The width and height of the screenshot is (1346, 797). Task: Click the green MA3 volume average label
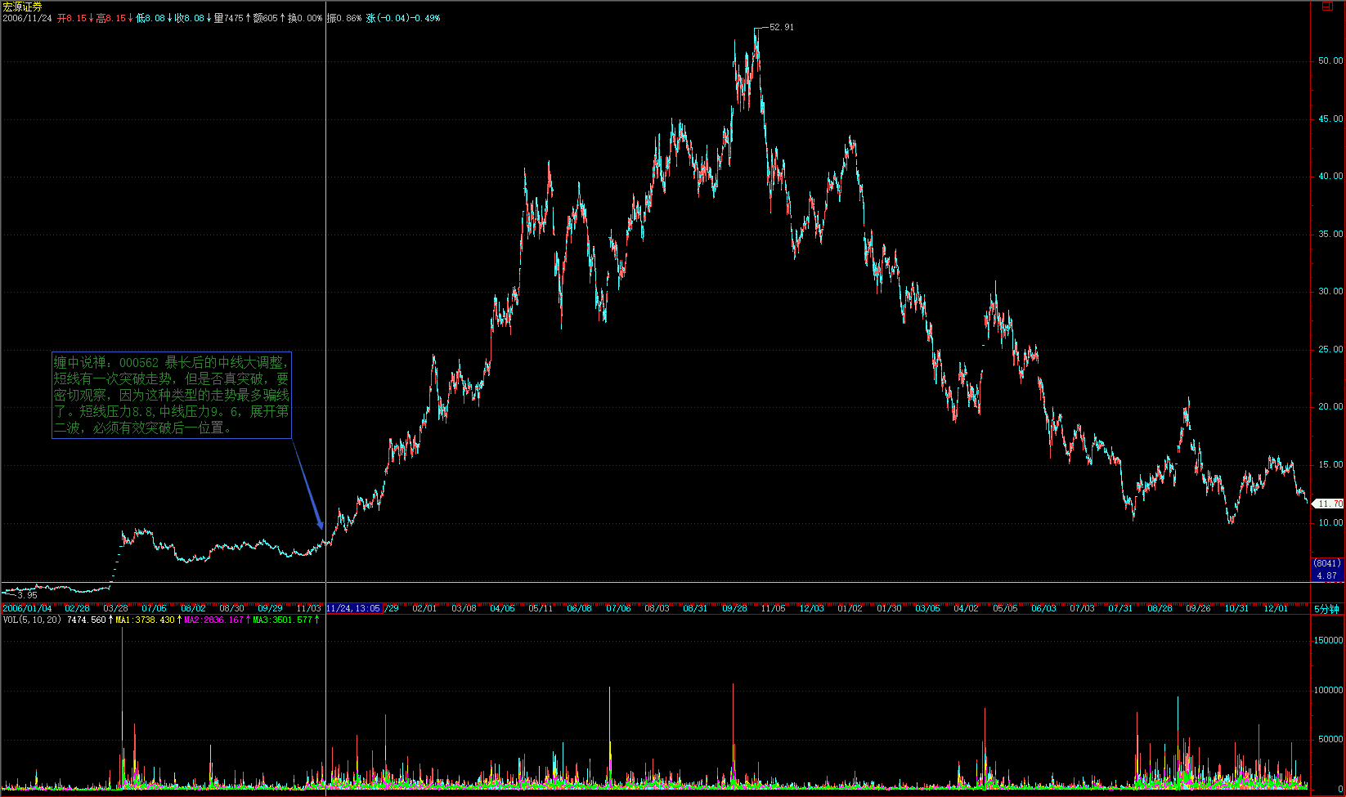click(283, 620)
